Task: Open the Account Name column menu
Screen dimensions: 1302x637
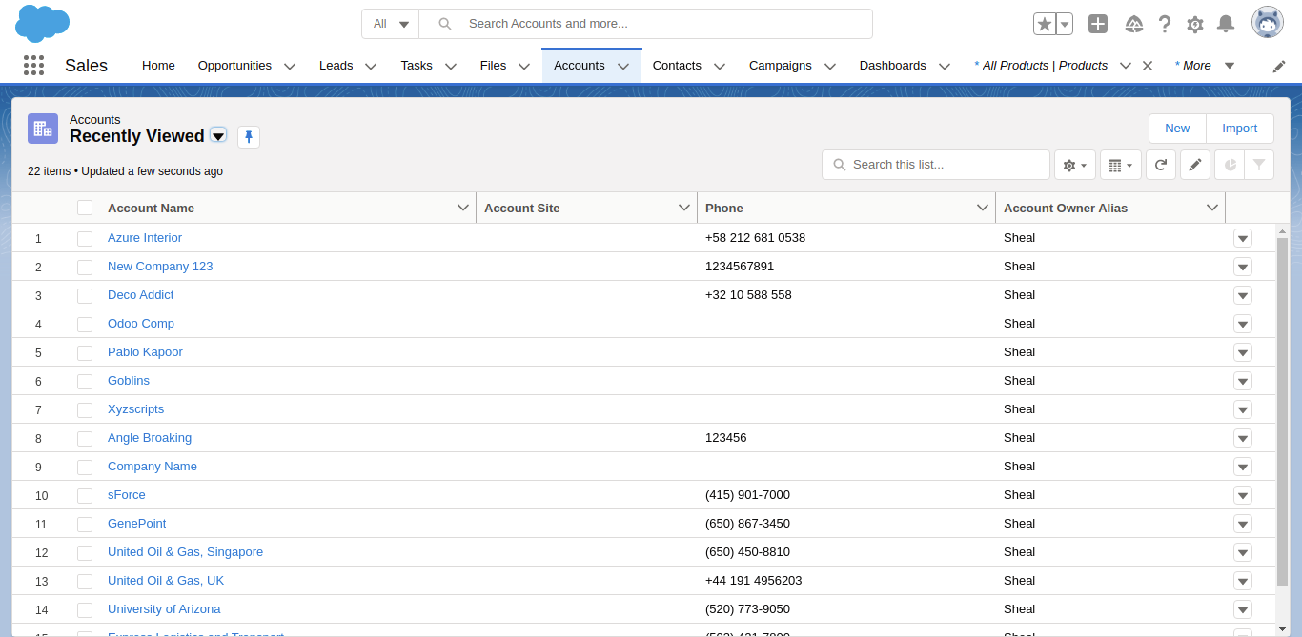Action: [463, 208]
